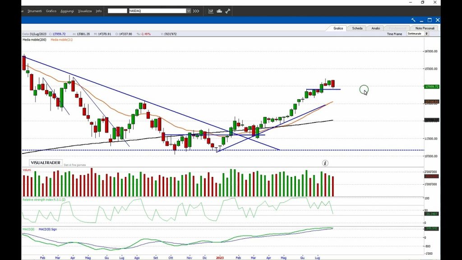The width and height of the screenshot is (462, 260).
Task: Open the Visualizza menu
Action: tap(84, 11)
